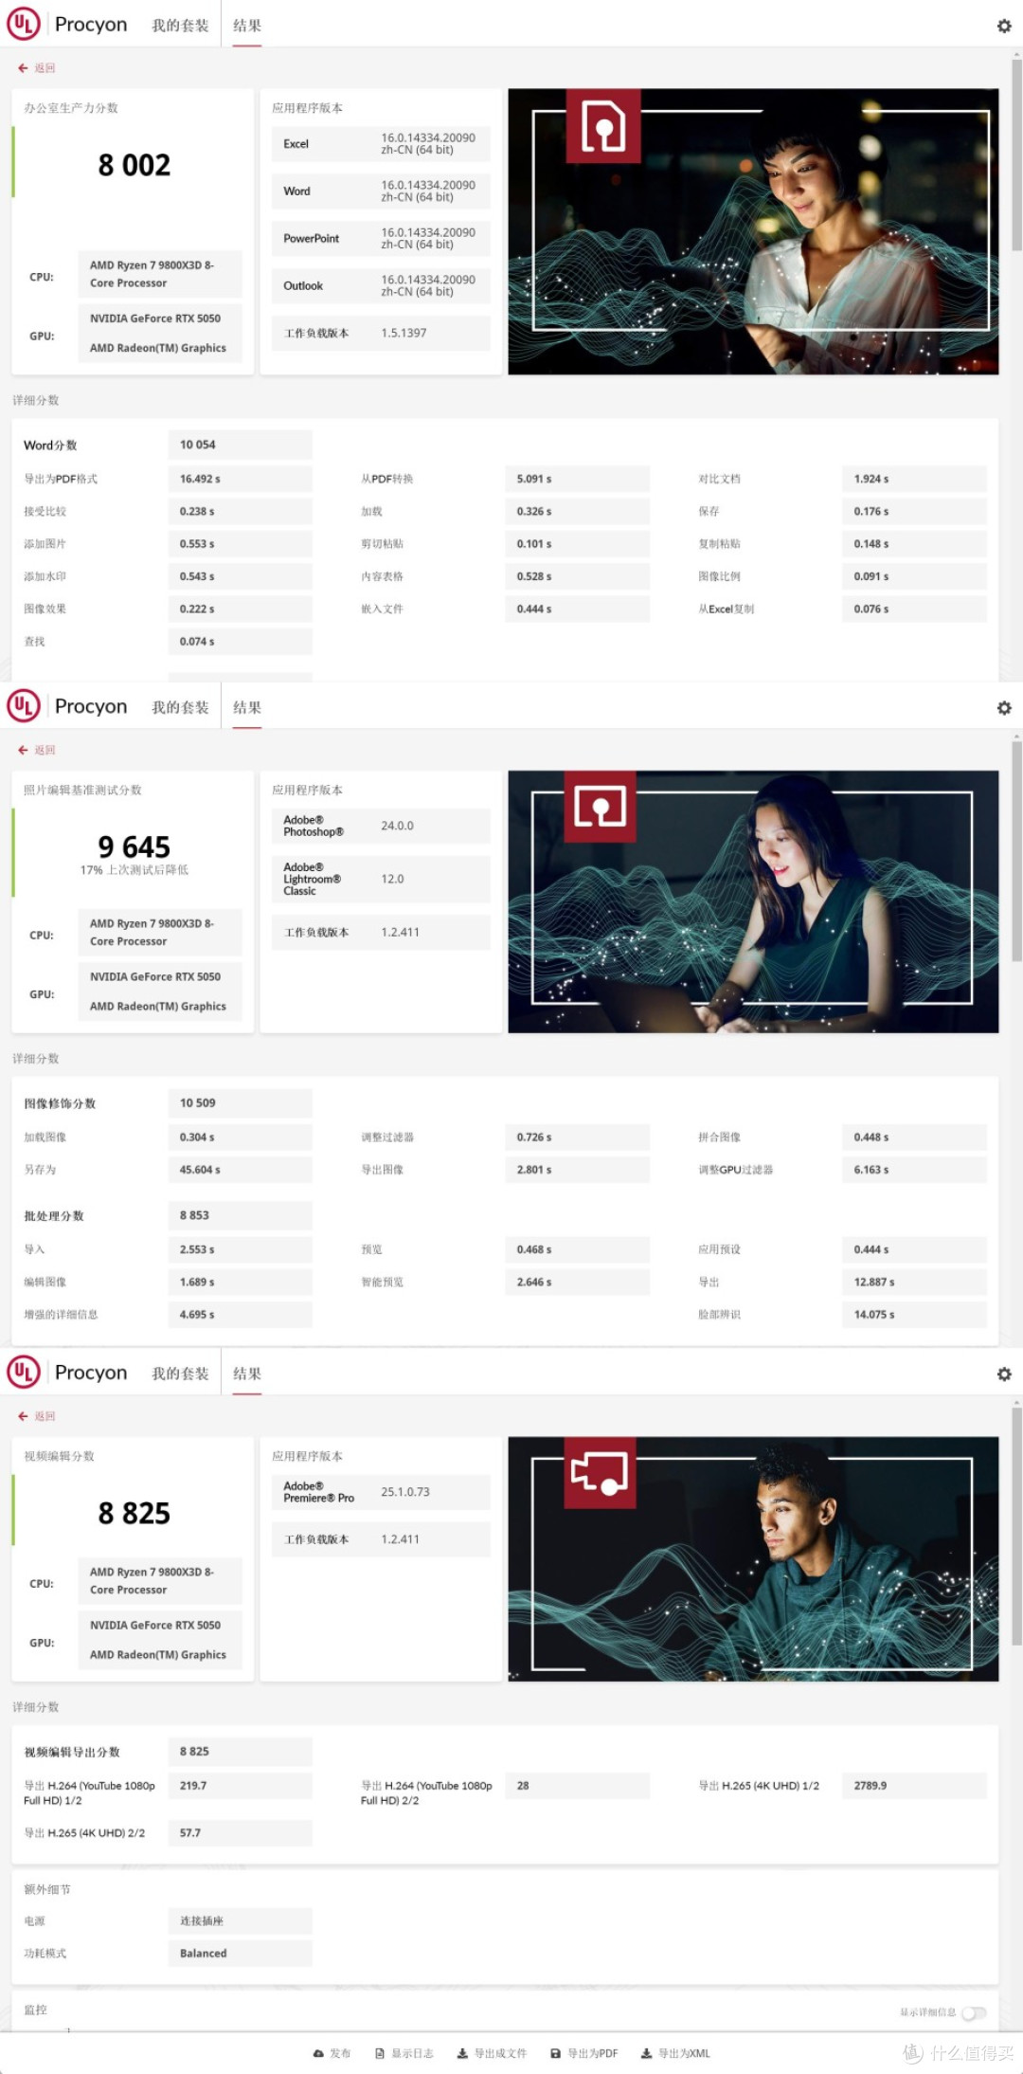Click scrollbar thumb in photo editing window

point(1016,851)
